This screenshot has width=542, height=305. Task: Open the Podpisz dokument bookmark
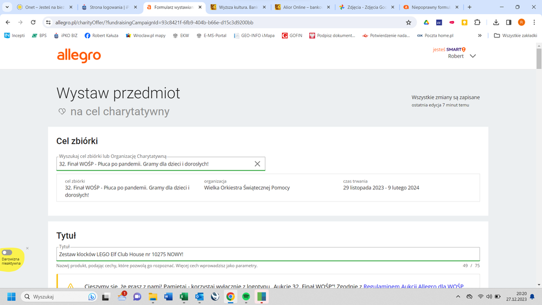click(x=332, y=36)
